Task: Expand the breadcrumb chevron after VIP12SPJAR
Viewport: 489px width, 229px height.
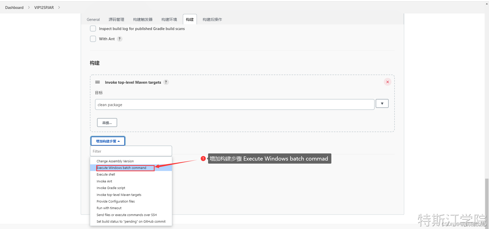Action: (x=59, y=7)
